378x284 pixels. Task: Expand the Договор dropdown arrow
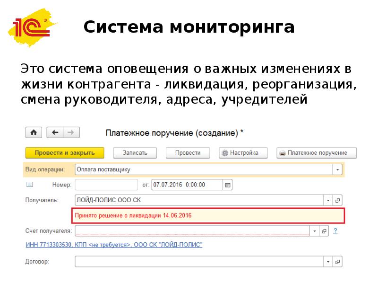pos(328,261)
